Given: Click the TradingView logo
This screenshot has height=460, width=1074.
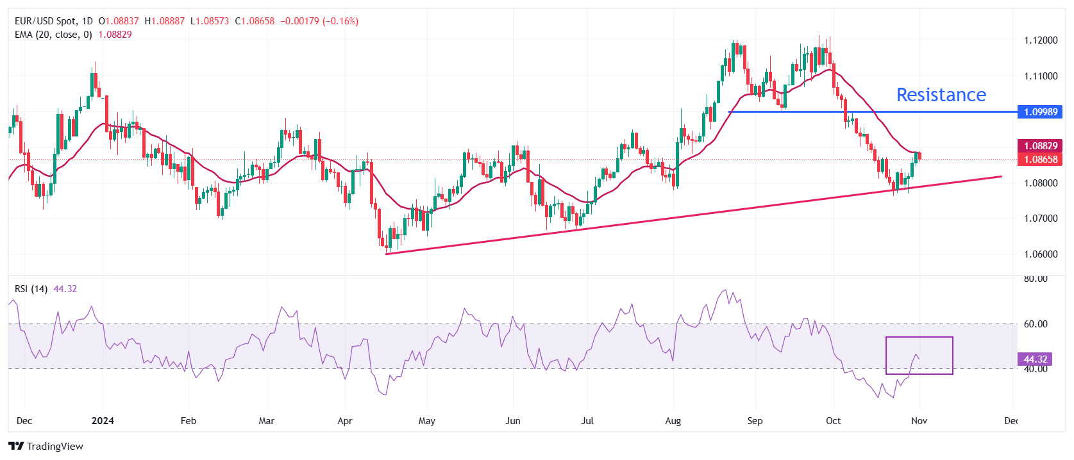Looking at the screenshot, I should [x=46, y=446].
